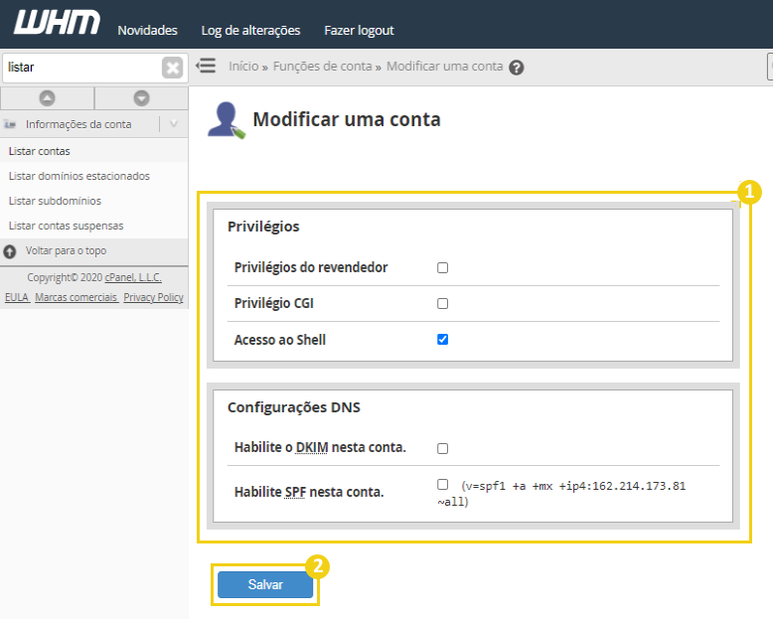Open Listar contas in sidebar
This screenshot has width=773, height=619.
[40, 151]
